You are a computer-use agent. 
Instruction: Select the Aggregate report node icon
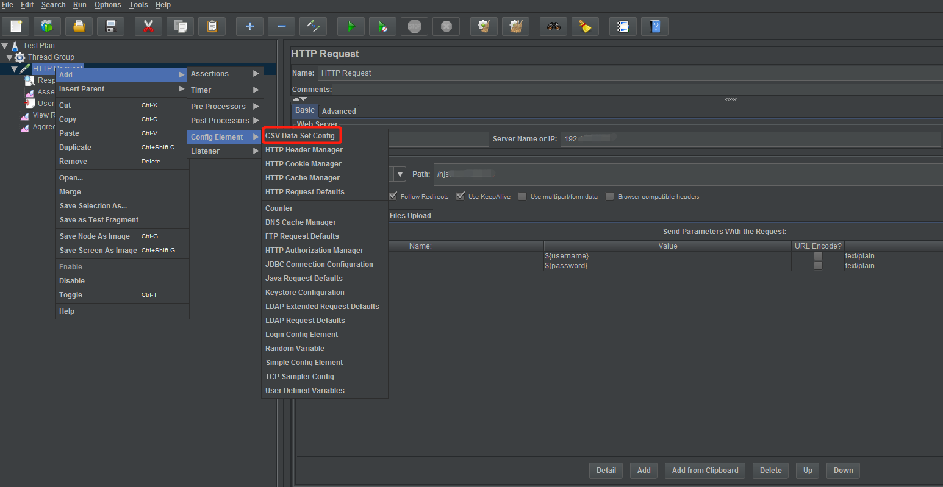pos(25,127)
